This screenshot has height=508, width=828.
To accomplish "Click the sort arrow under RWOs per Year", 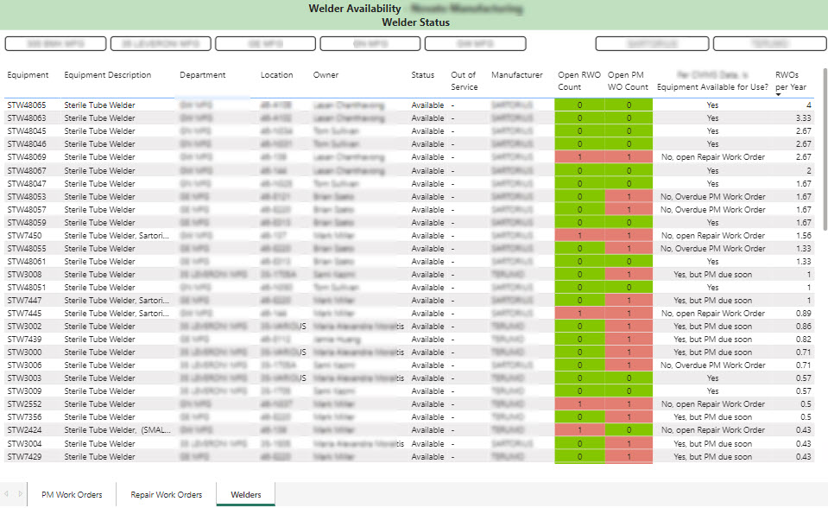I will pos(779,94).
